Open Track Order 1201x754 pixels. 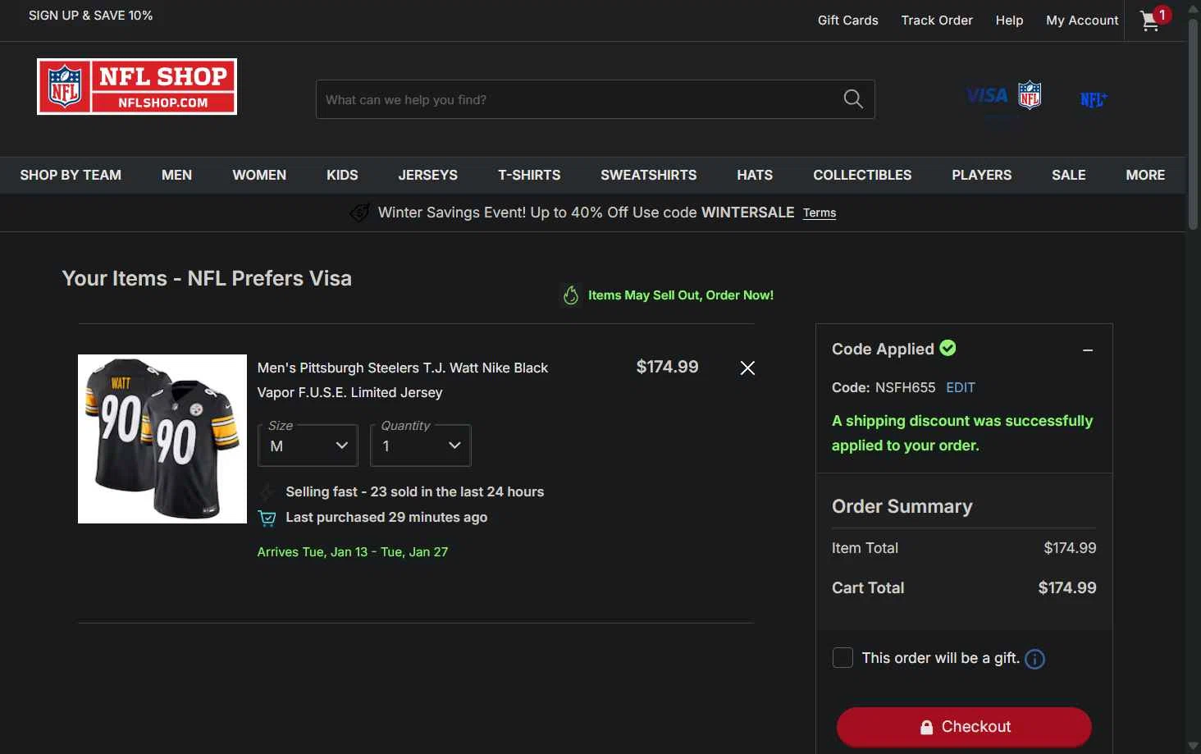[937, 21]
